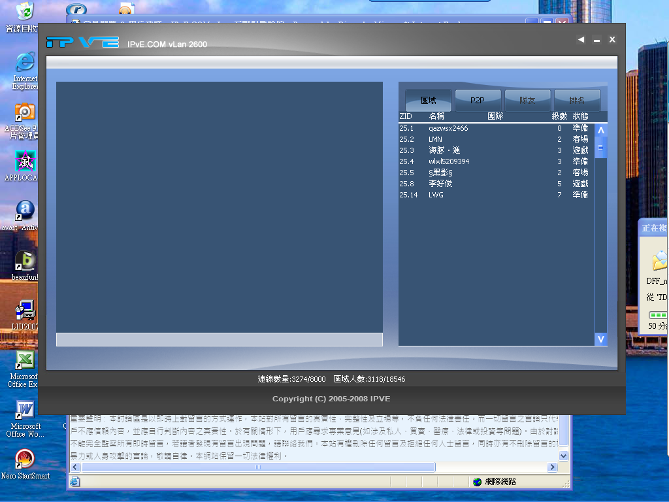This screenshot has width=669, height=502.
Task: Open the 隊友 teammates tab
Action: [527, 101]
